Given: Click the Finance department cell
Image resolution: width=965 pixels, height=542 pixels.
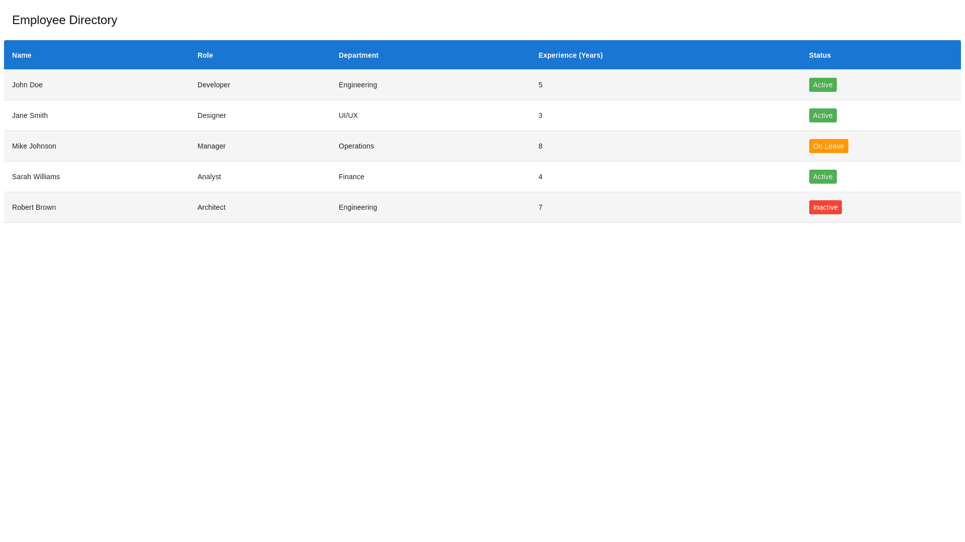Looking at the screenshot, I should click(x=351, y=177).
